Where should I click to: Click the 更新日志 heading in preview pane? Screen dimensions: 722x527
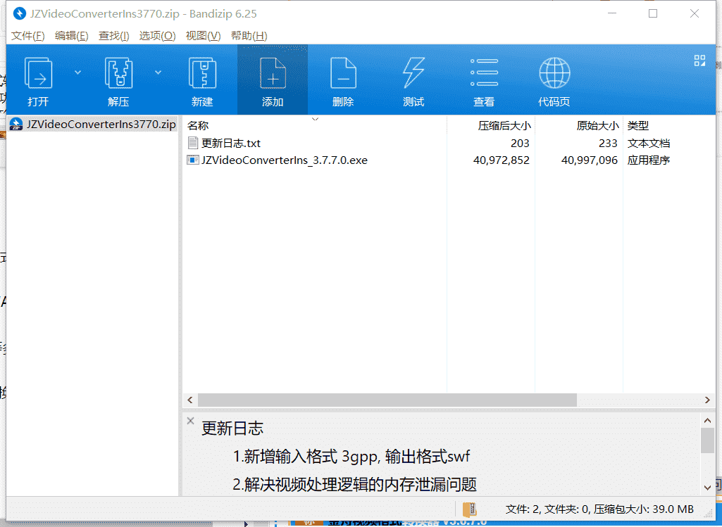click(x=232, y=428)
